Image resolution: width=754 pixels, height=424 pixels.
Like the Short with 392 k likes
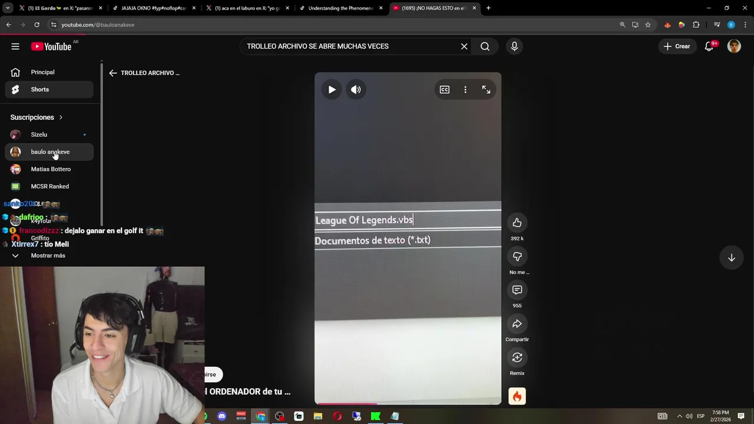(x=517, y=223)
